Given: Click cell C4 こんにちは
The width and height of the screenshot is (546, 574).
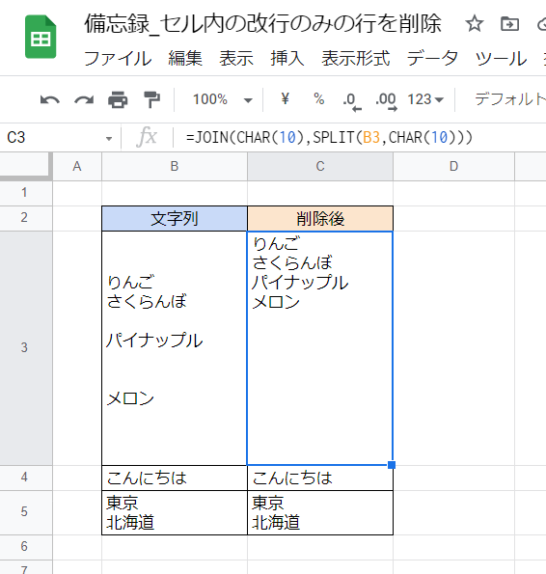Looking at the screenshot, I should 320,478.
